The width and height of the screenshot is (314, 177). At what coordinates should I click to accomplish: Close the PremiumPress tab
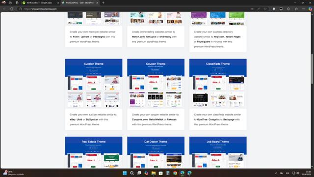coord(97,3)
